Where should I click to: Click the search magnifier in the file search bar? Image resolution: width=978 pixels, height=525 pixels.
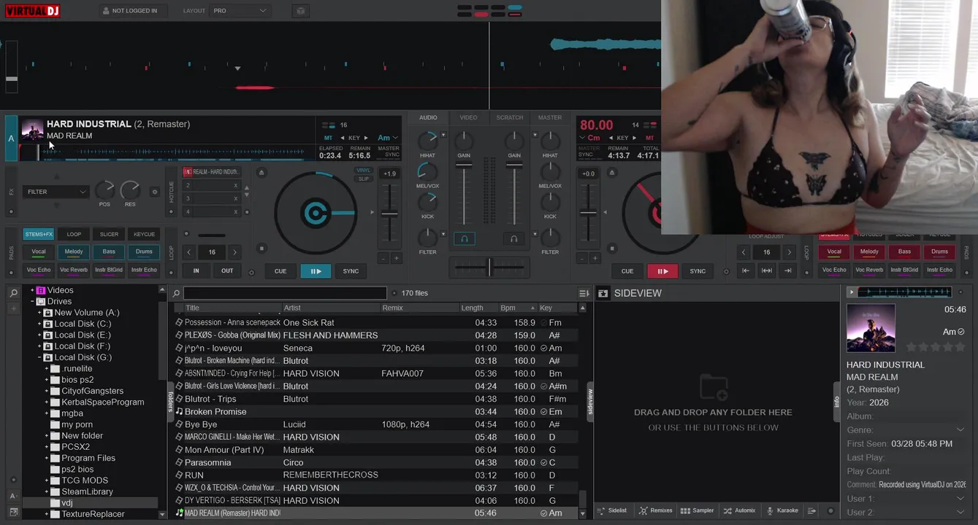[x=176, y=293]
